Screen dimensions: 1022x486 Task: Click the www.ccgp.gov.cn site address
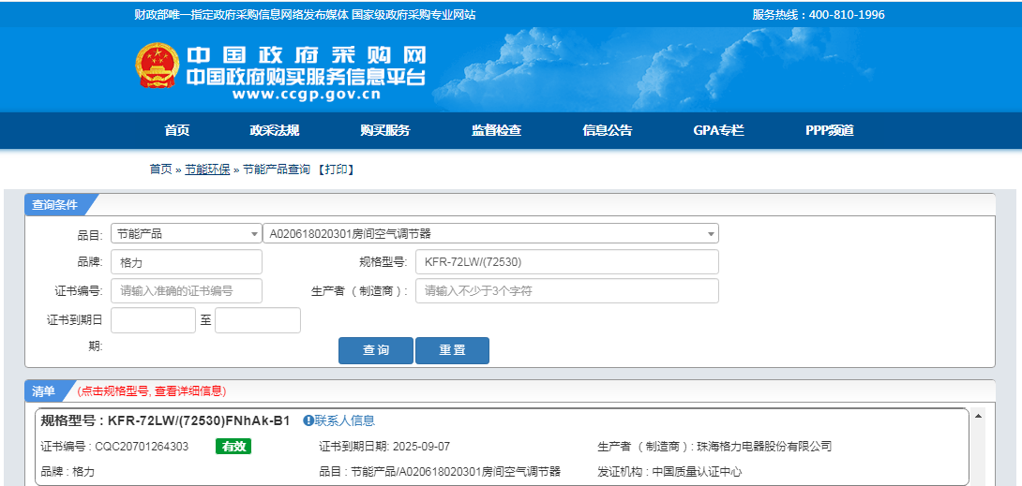coord(306,95)
